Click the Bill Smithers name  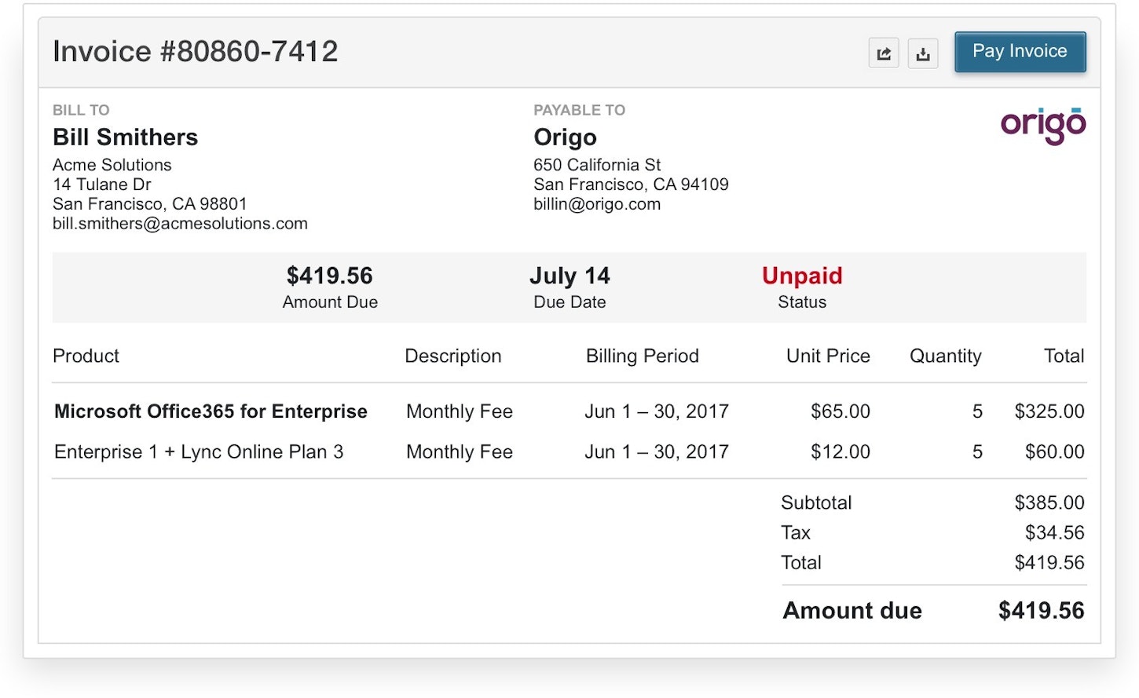(x=125, y=137)
